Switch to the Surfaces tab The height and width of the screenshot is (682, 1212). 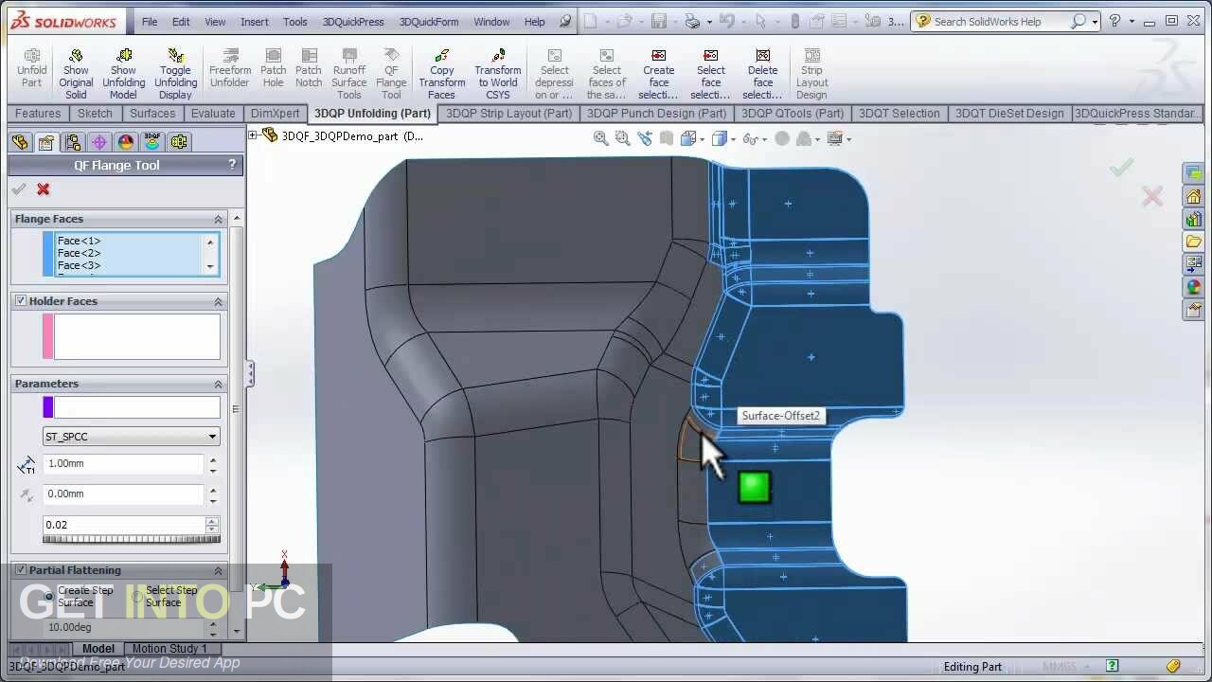click(x=152, y=113)
